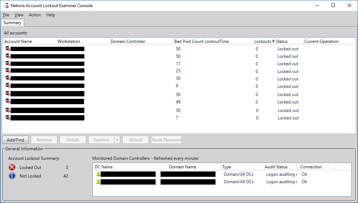Select the account icon in the row with Bad Pwd Count 17

click(8, 63)
